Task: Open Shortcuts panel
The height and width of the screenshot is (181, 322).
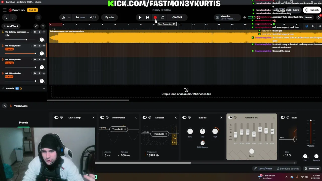Action: pyautogui.click(x=312, y=169)
